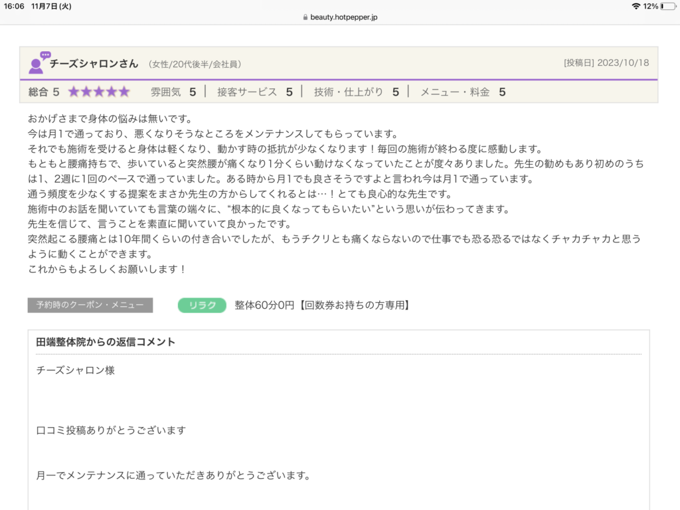Open the beauty.hotpepper.jp address field
This screenshot has width=680, height=510.
[x=344, y=17]
